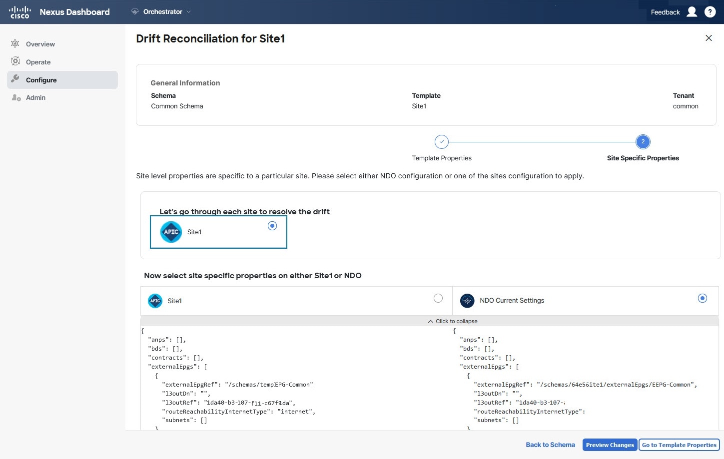Choose NDO Current Settings radio button
724x459 pixels.
coord(703,298)
